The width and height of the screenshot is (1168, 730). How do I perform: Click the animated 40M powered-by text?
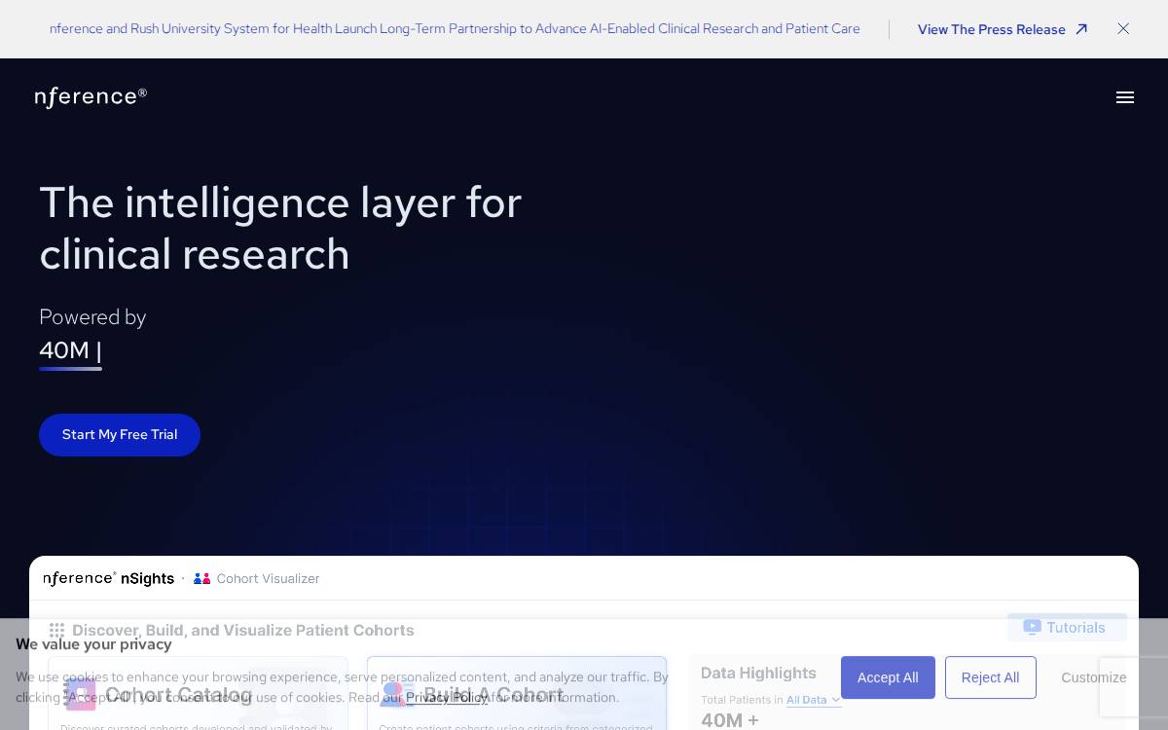[x=70, y=350]
